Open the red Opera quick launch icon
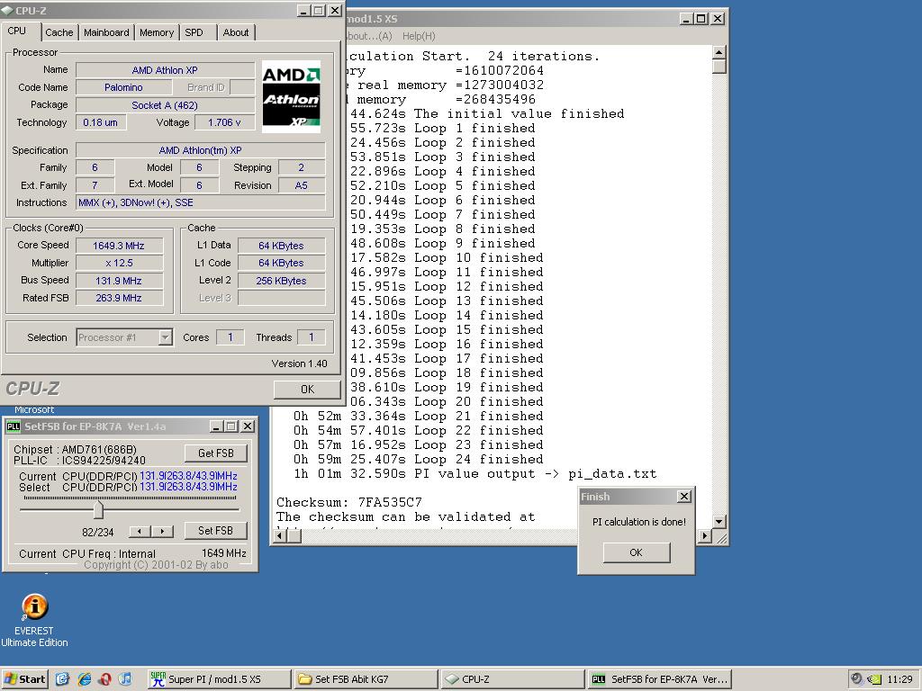The width and height of the screenshot is (922, 691). coord(105,679)
